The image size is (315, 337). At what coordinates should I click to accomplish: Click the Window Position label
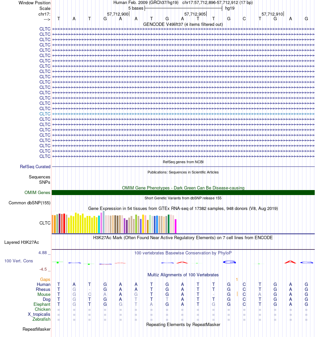pyautogui.click(x=34, y=3)
